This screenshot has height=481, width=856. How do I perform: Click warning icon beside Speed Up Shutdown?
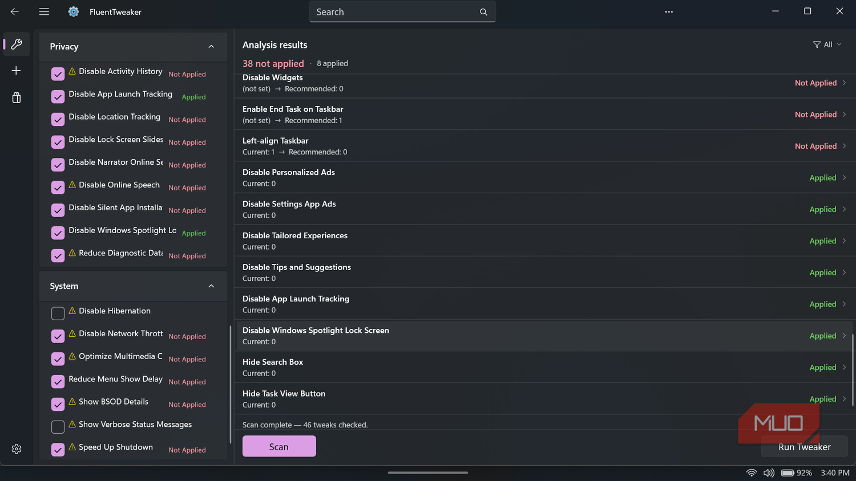[x=72, y=447]
